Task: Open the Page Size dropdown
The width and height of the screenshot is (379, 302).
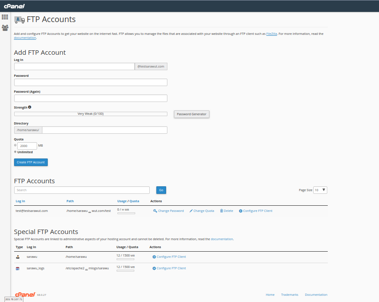Action: [x=320, y=190]
